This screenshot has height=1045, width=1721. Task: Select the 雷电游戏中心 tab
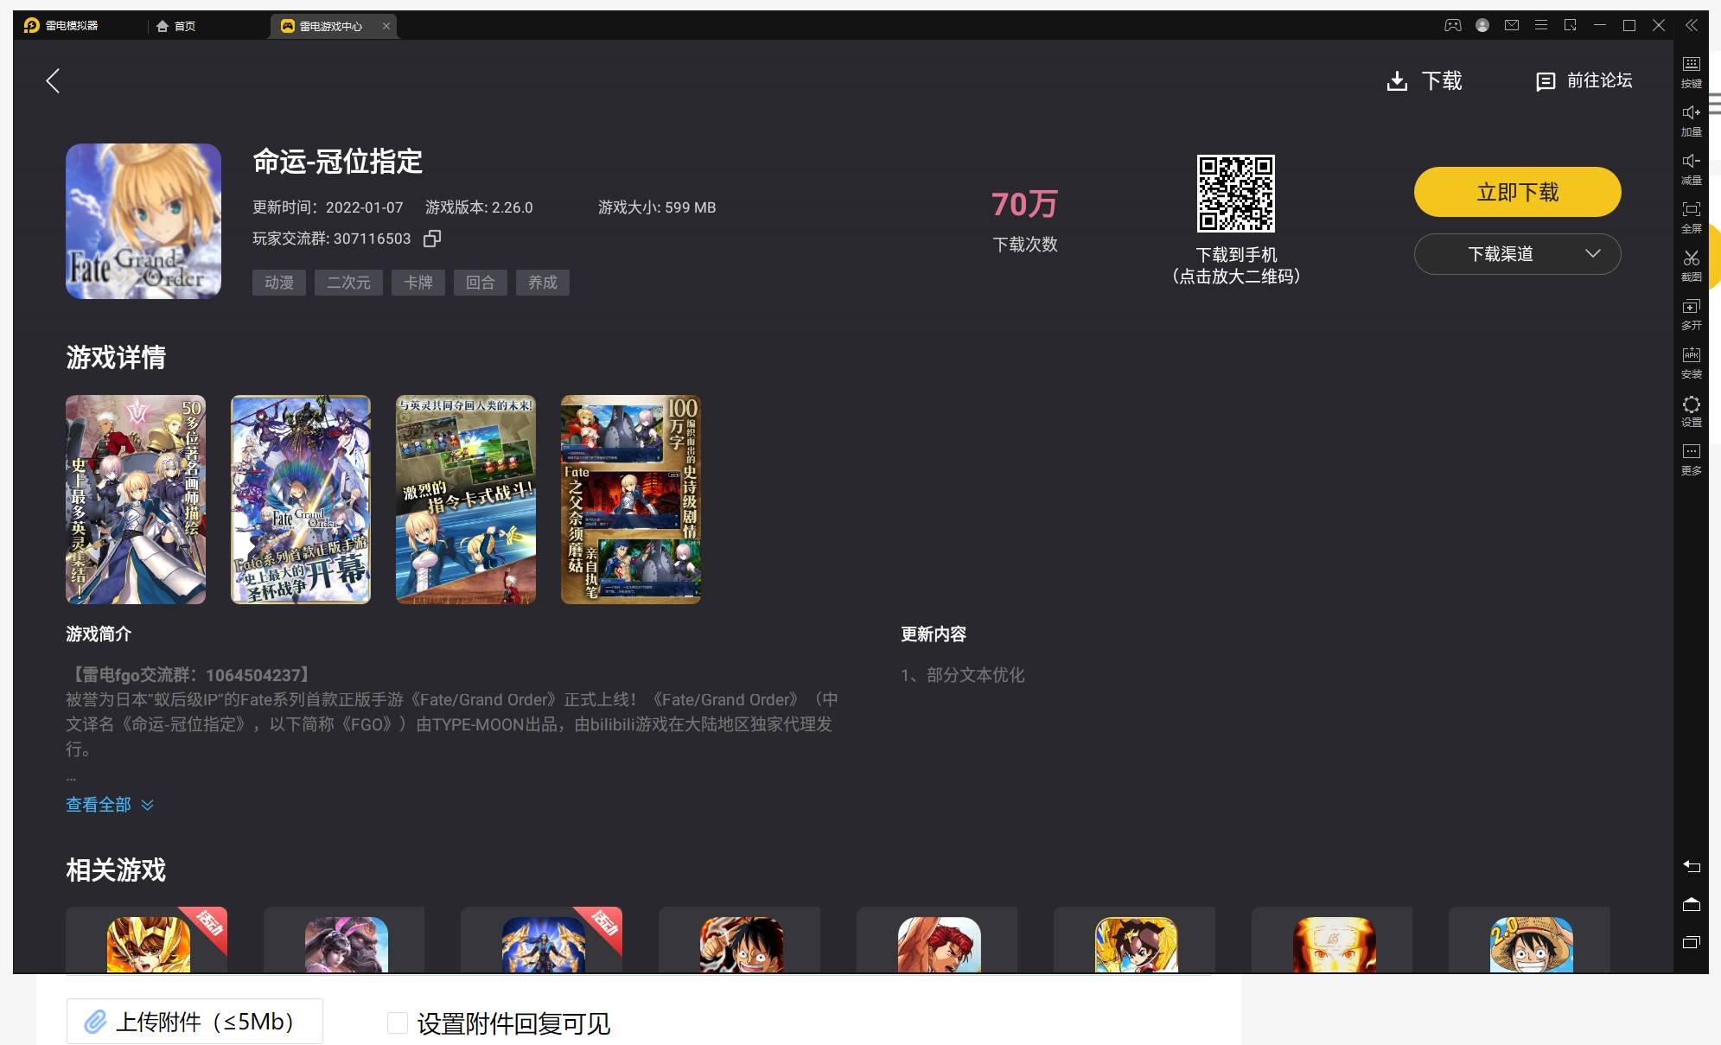click(330, 26)
